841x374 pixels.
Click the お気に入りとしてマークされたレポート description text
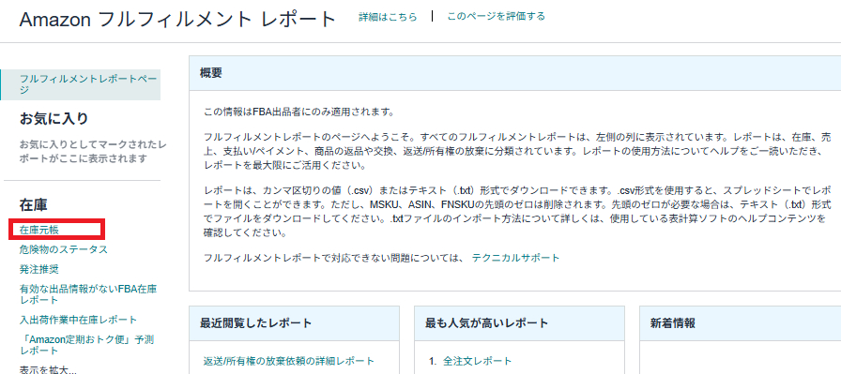(93, 152)
